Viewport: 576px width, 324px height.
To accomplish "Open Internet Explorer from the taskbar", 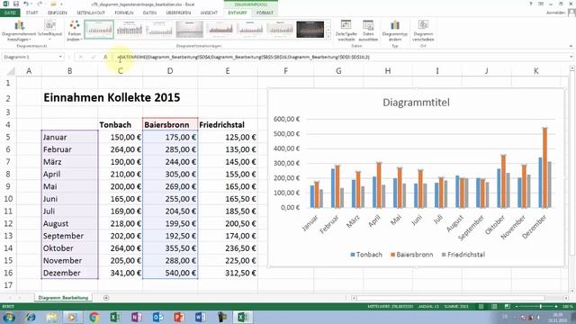I will pos(31,317).
